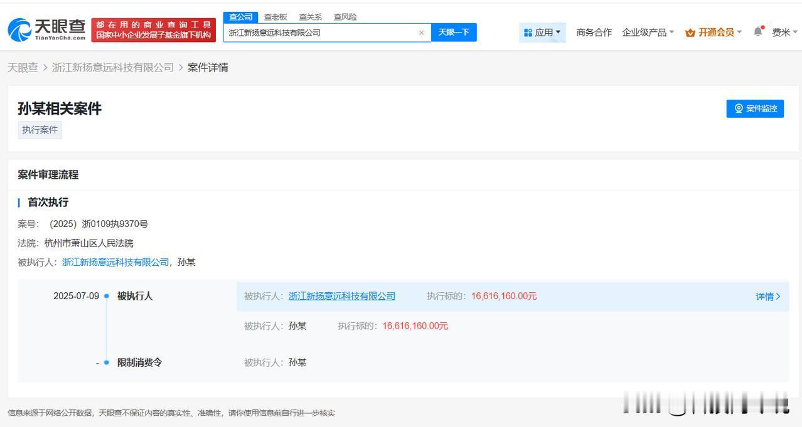Click the 案件监控 button
The width and height of the screenshot is (802, 427).
(755, 108)
